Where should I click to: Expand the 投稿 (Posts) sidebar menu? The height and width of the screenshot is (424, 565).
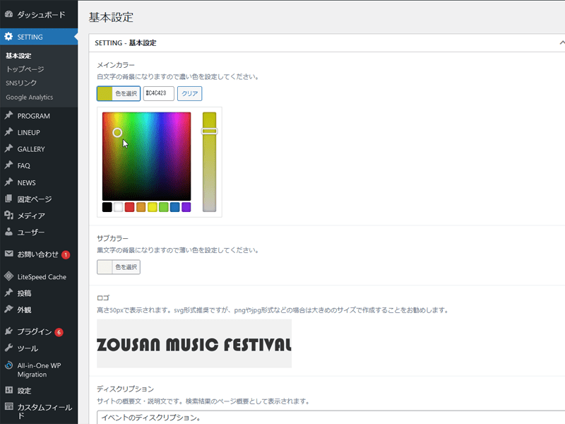click(x=8, y=294)
